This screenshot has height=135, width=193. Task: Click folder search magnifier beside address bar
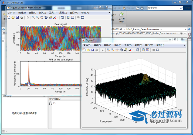pos(189,29)
